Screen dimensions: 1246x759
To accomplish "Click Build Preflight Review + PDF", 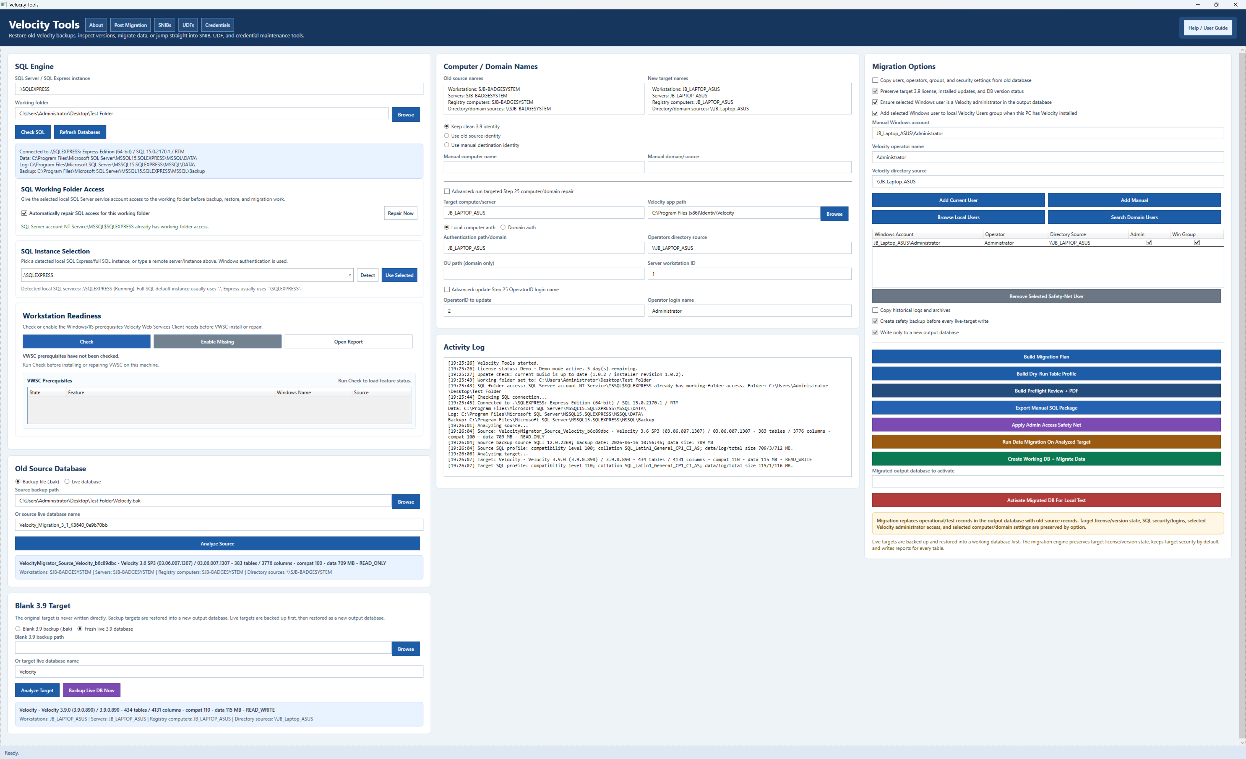I will 1046,391.
